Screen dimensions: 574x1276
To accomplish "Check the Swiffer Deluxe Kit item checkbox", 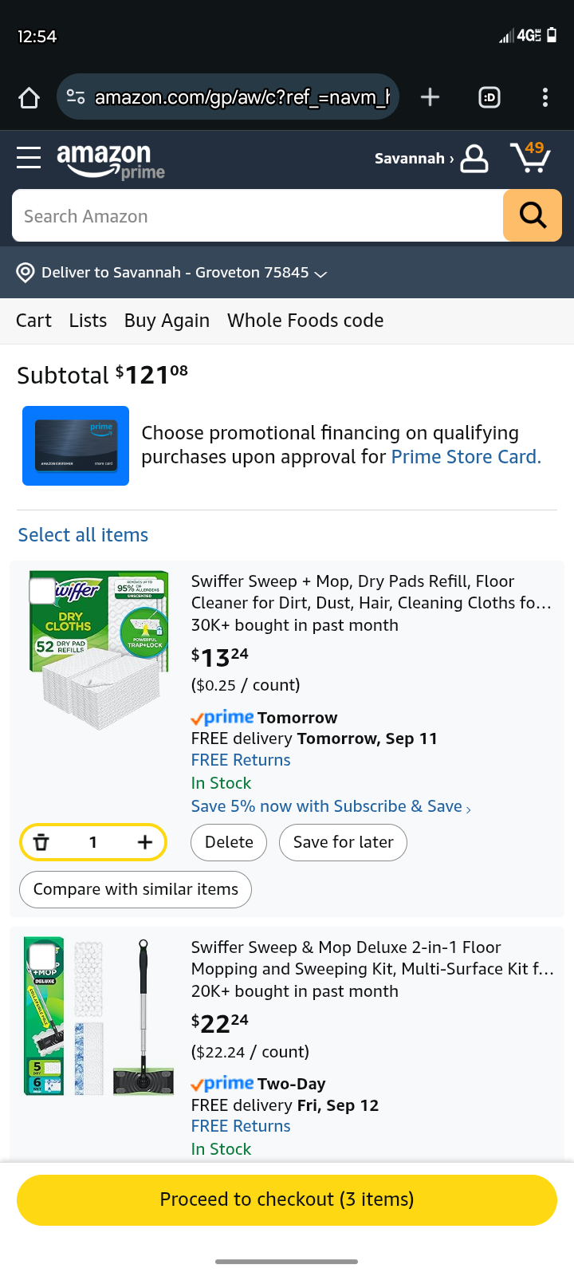I will (x=42, y=956).
